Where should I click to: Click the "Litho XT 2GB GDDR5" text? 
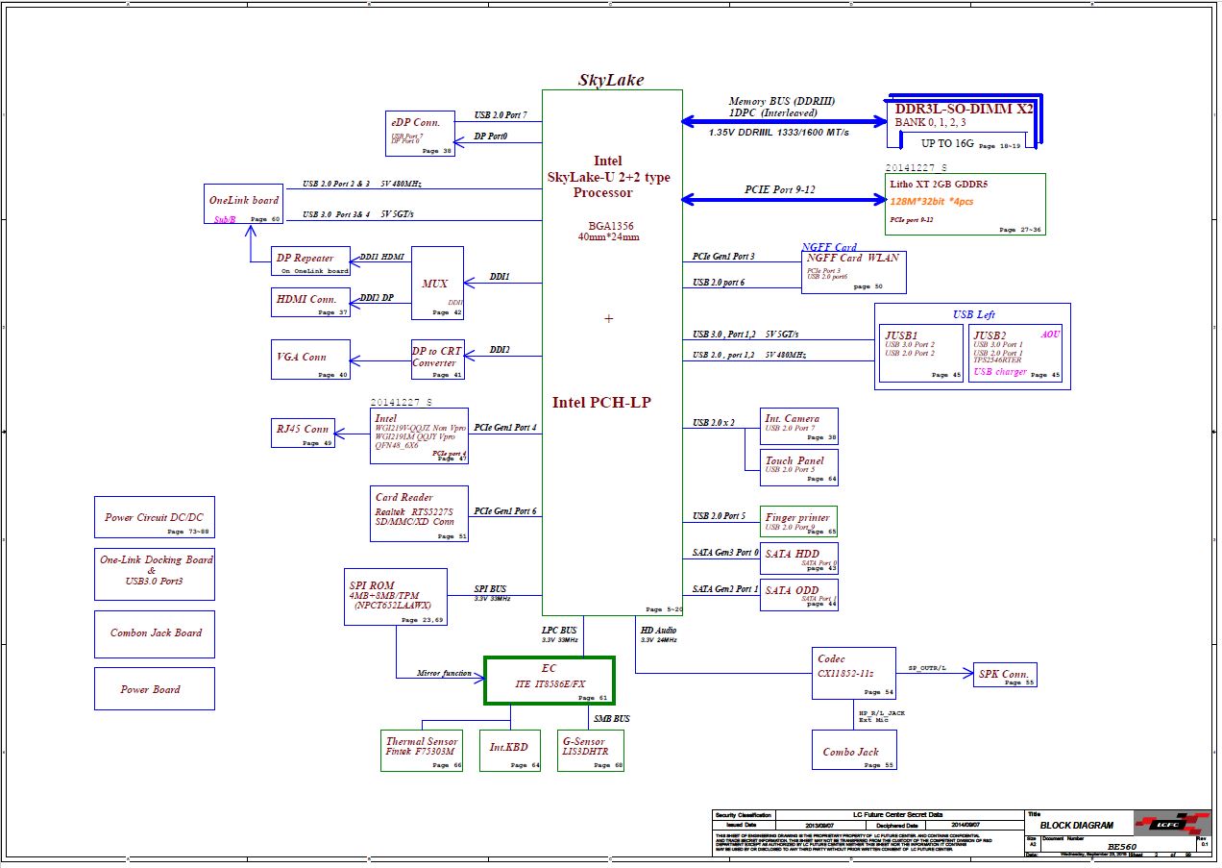(941, 184)
